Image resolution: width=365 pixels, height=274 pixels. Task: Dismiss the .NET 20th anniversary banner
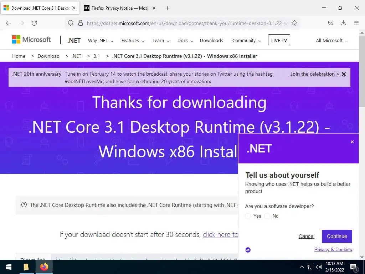coord(344,74)
